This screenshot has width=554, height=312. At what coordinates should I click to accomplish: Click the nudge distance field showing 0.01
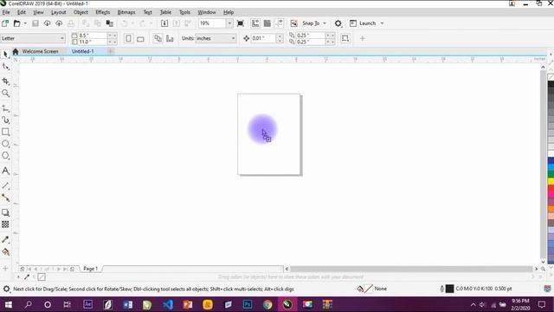pyautogui.click(x=263, y=38)
